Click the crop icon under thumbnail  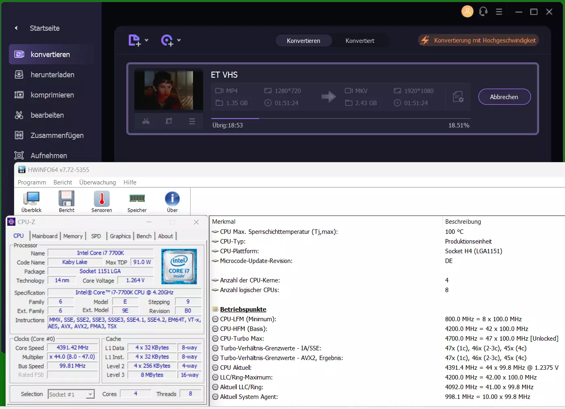(x=169, y=121)
